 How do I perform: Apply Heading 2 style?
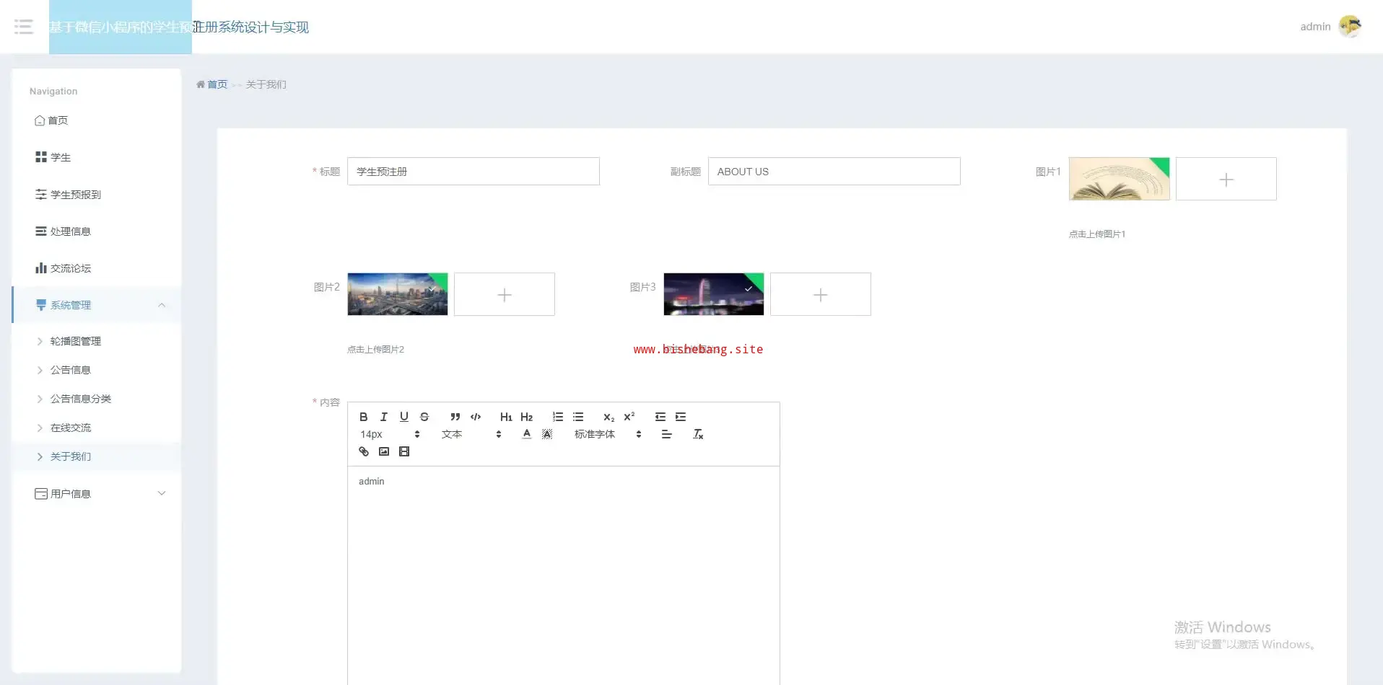tap(526, 417)
